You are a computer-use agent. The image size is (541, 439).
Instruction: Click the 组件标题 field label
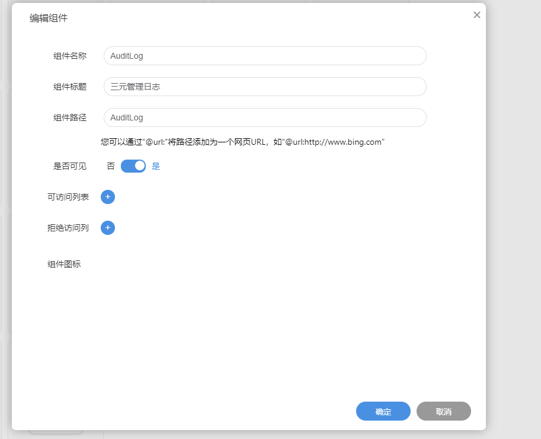pos(71,86)
